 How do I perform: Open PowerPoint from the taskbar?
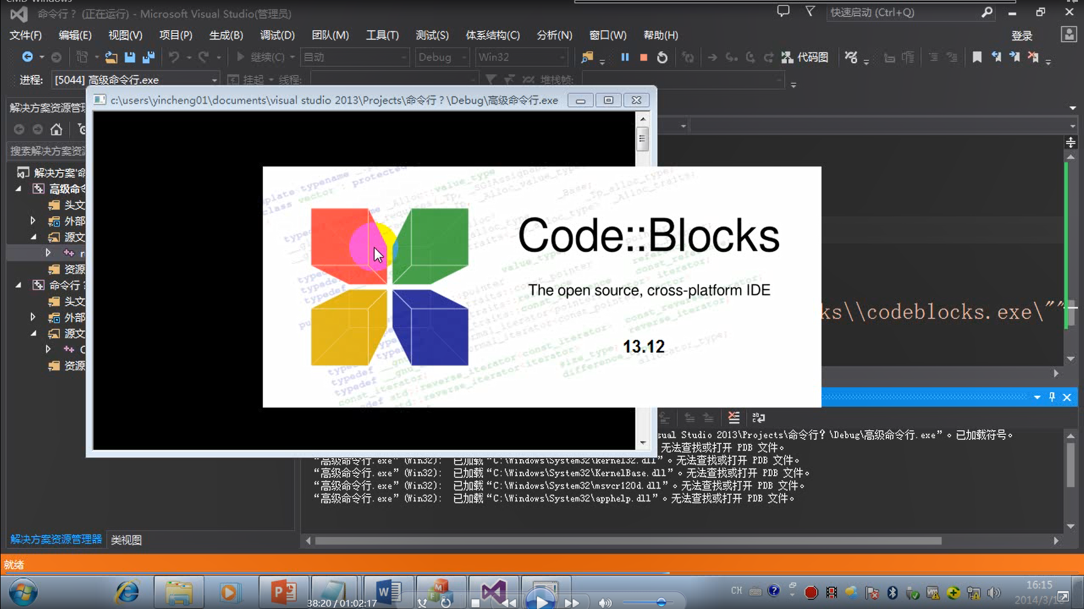(283, 593)
